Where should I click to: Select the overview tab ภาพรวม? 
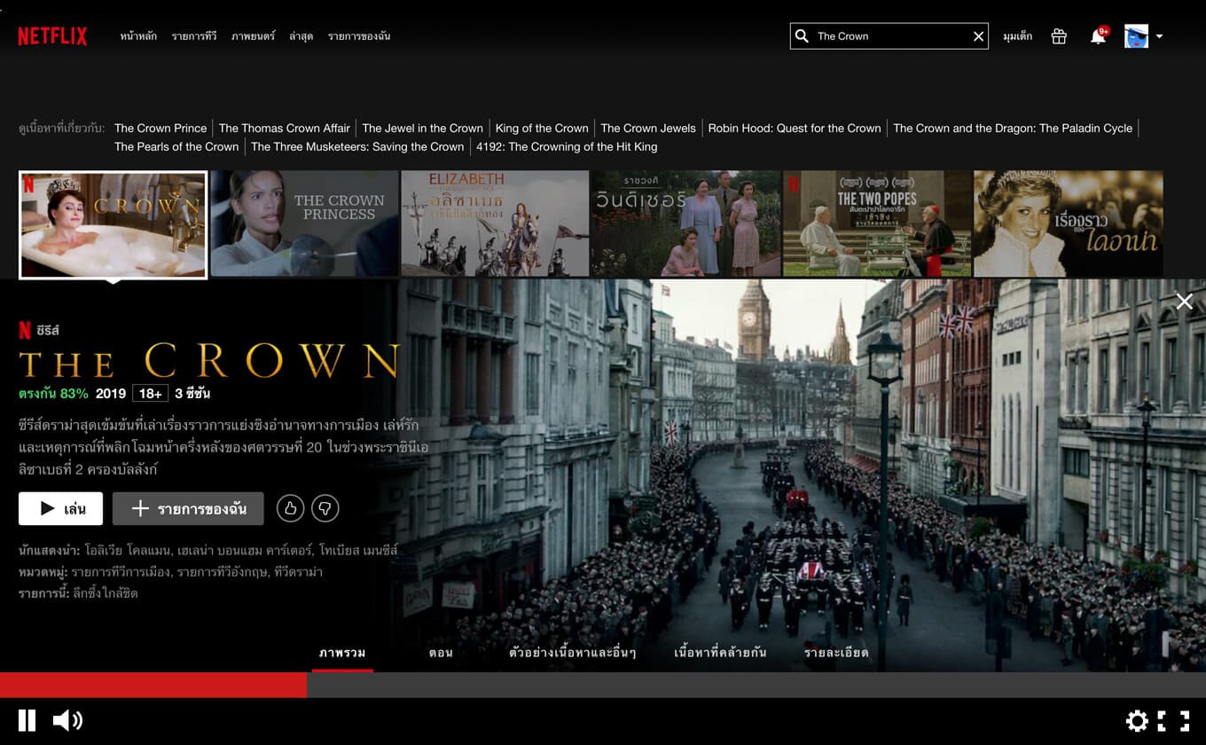pyautogui.click(x=342, y=653)
